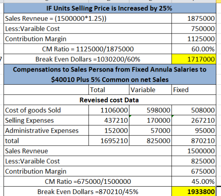
Task: Select selling expenses total 437210
Action: point(109,120)
